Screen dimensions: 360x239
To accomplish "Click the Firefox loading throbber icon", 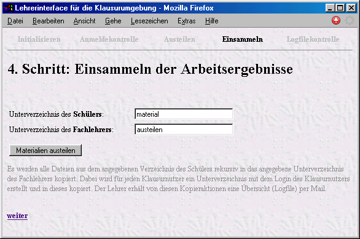I will (x=350, y=20).
